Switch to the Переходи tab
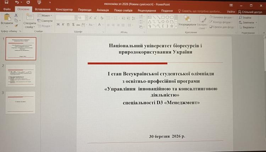The image size is (266, 152). click(85, 10)
